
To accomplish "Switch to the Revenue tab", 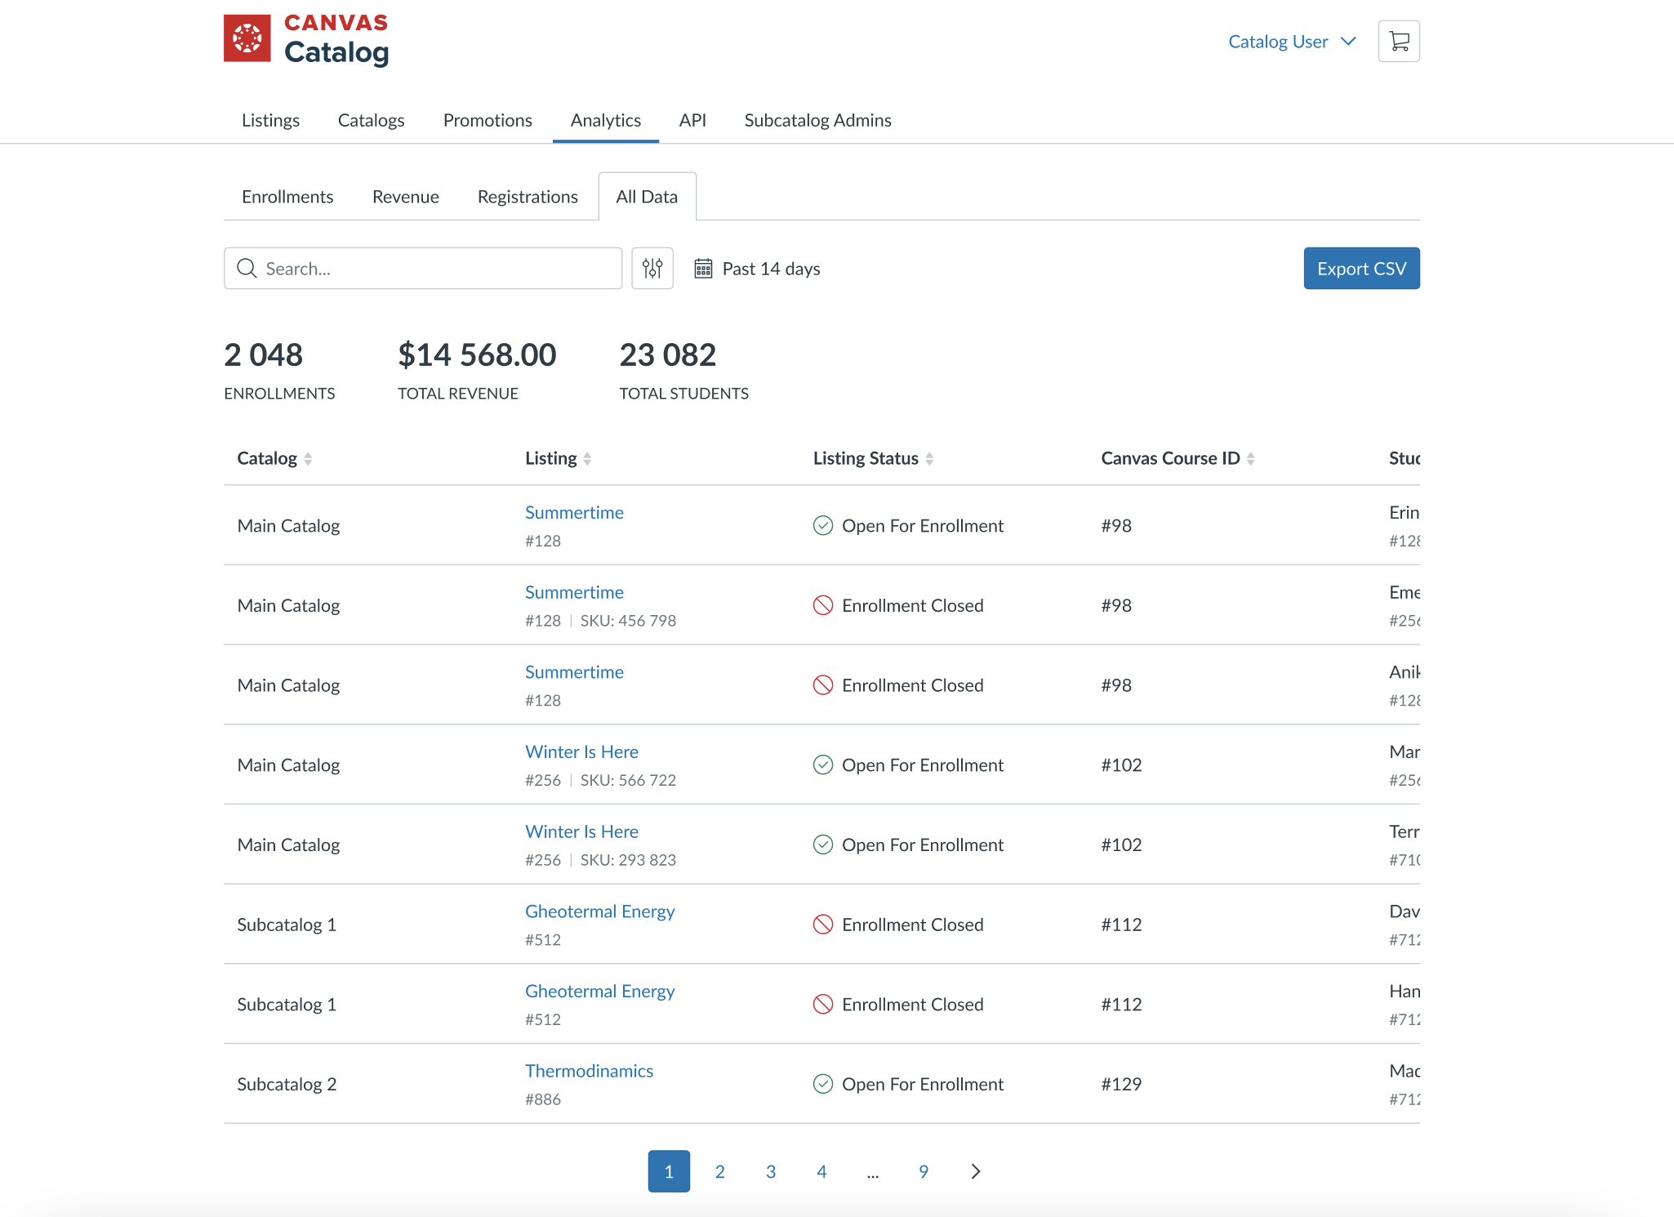I will (405, 197).
